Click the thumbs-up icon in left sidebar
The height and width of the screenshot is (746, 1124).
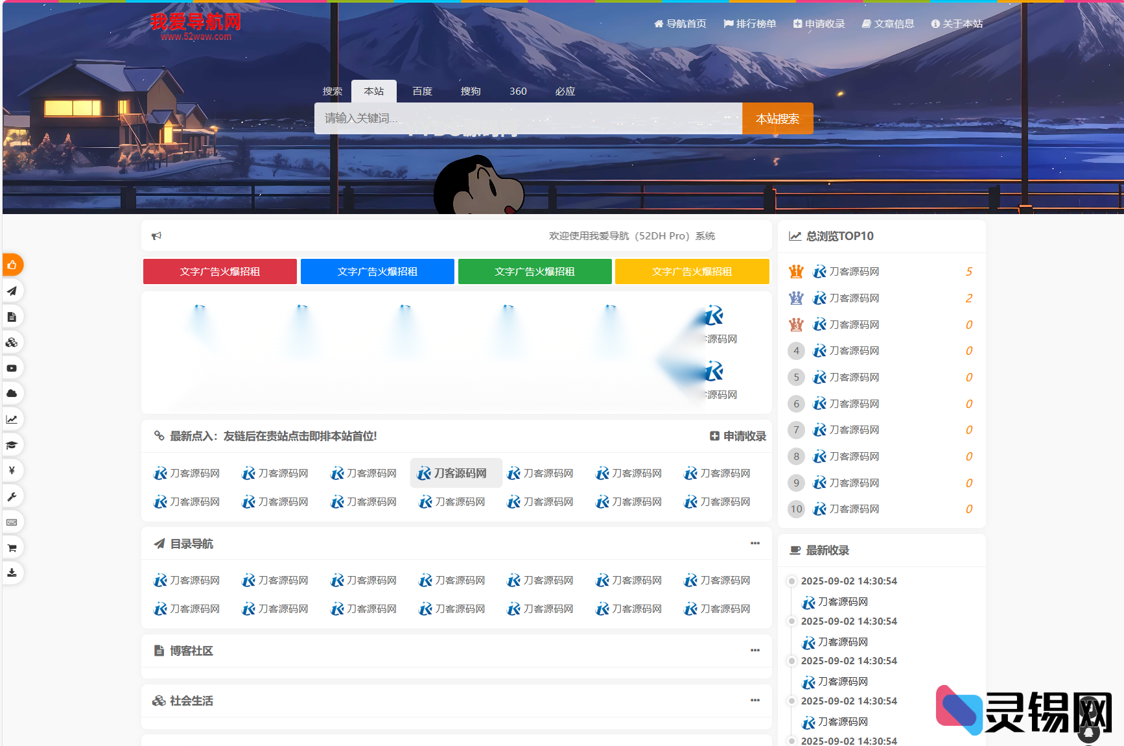[12, 265]
